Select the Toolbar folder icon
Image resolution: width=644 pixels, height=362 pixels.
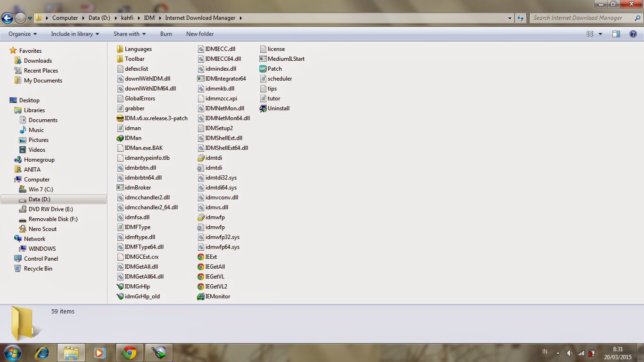point(120,59)
